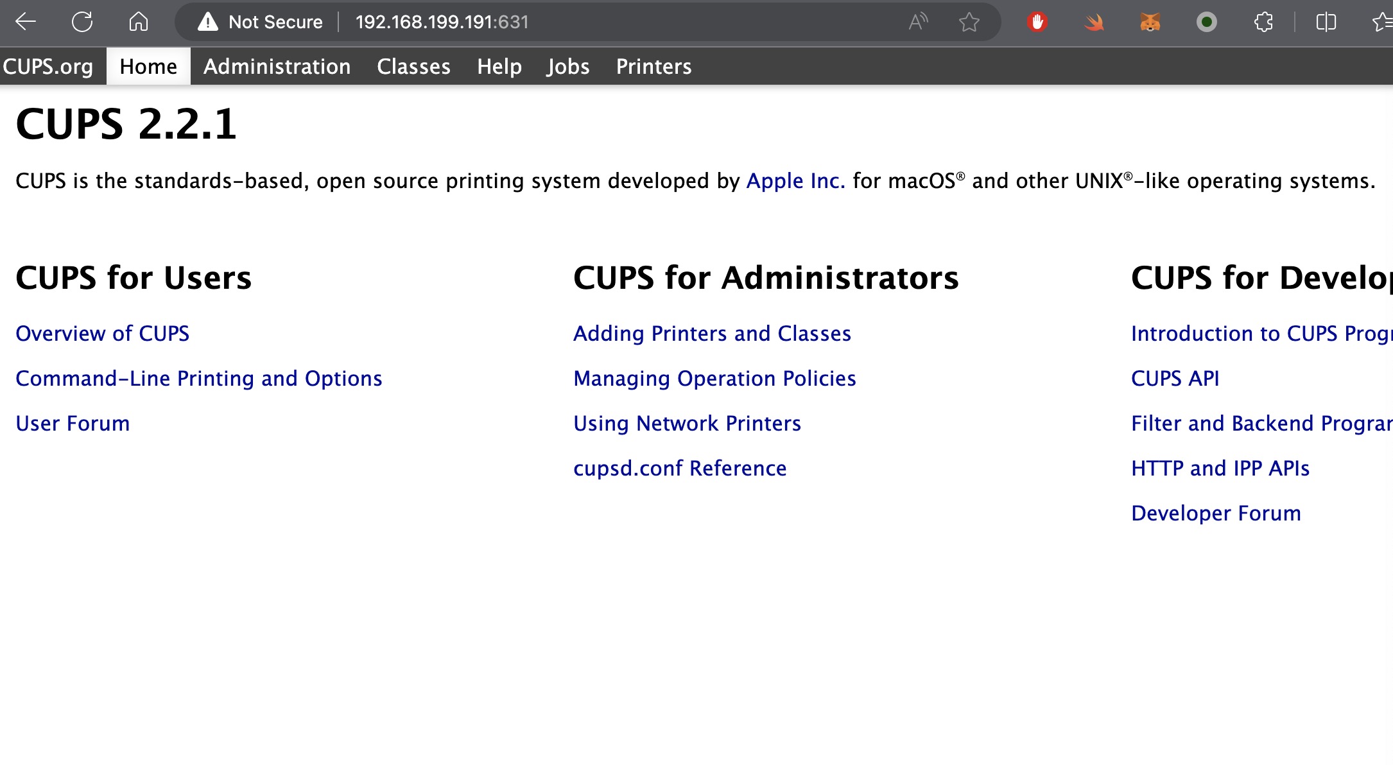The width and height of the screenshot is (1393, 765).
Task: Toggle the split screen icon
Action: pos(1326,22)
